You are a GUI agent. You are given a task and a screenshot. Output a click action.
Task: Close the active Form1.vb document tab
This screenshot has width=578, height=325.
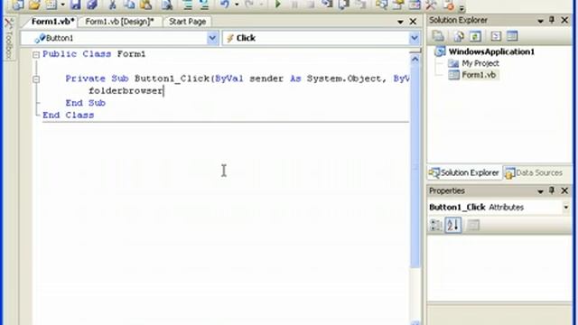tap(414, 22)
